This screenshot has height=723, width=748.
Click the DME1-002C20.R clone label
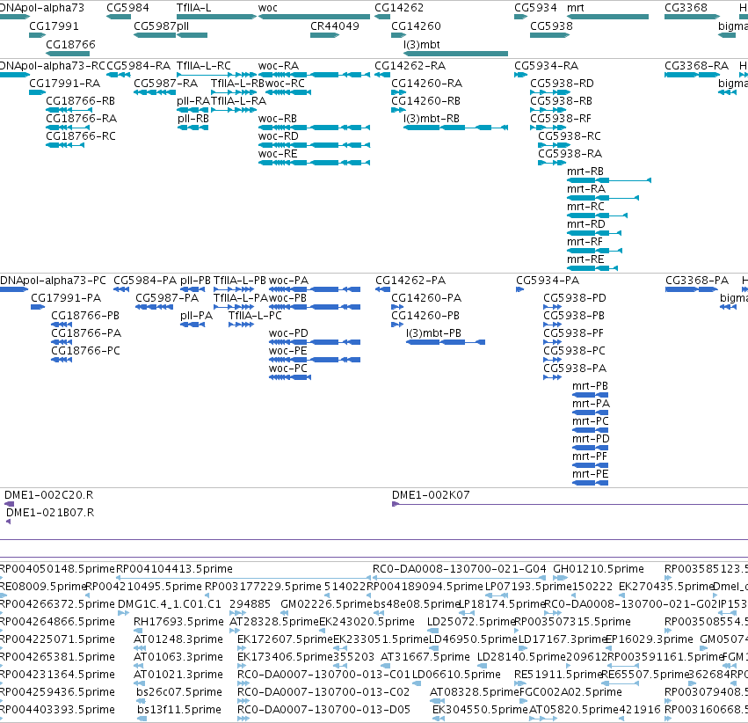pyautogui.click(x=48, y=495)
